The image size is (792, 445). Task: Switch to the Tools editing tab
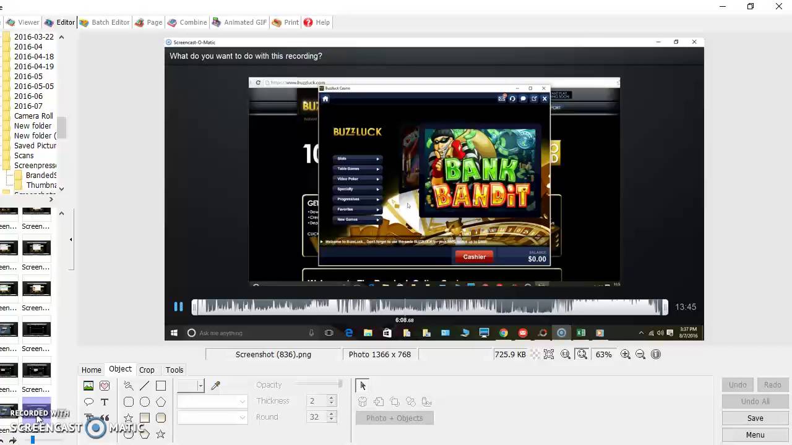coord(174,370)
